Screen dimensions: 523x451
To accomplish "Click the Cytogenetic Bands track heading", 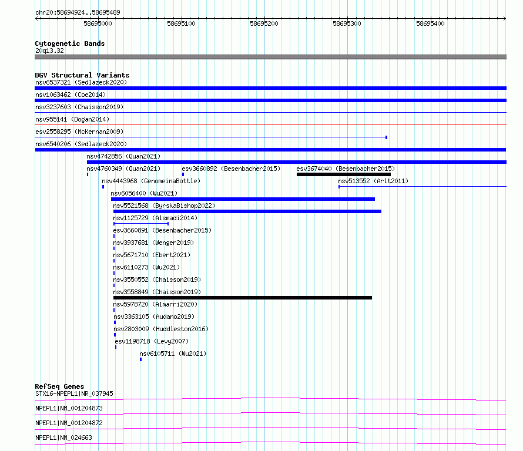I will coord(70,43).
